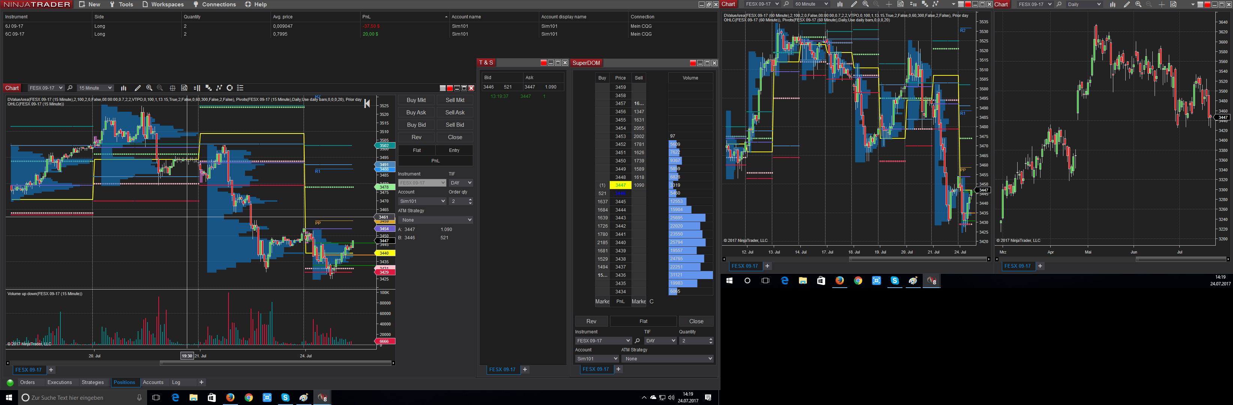1233x405 pixels.
Task: Open Account Sim101 dropdown in Chart Trader
Action: coord(422,201)
